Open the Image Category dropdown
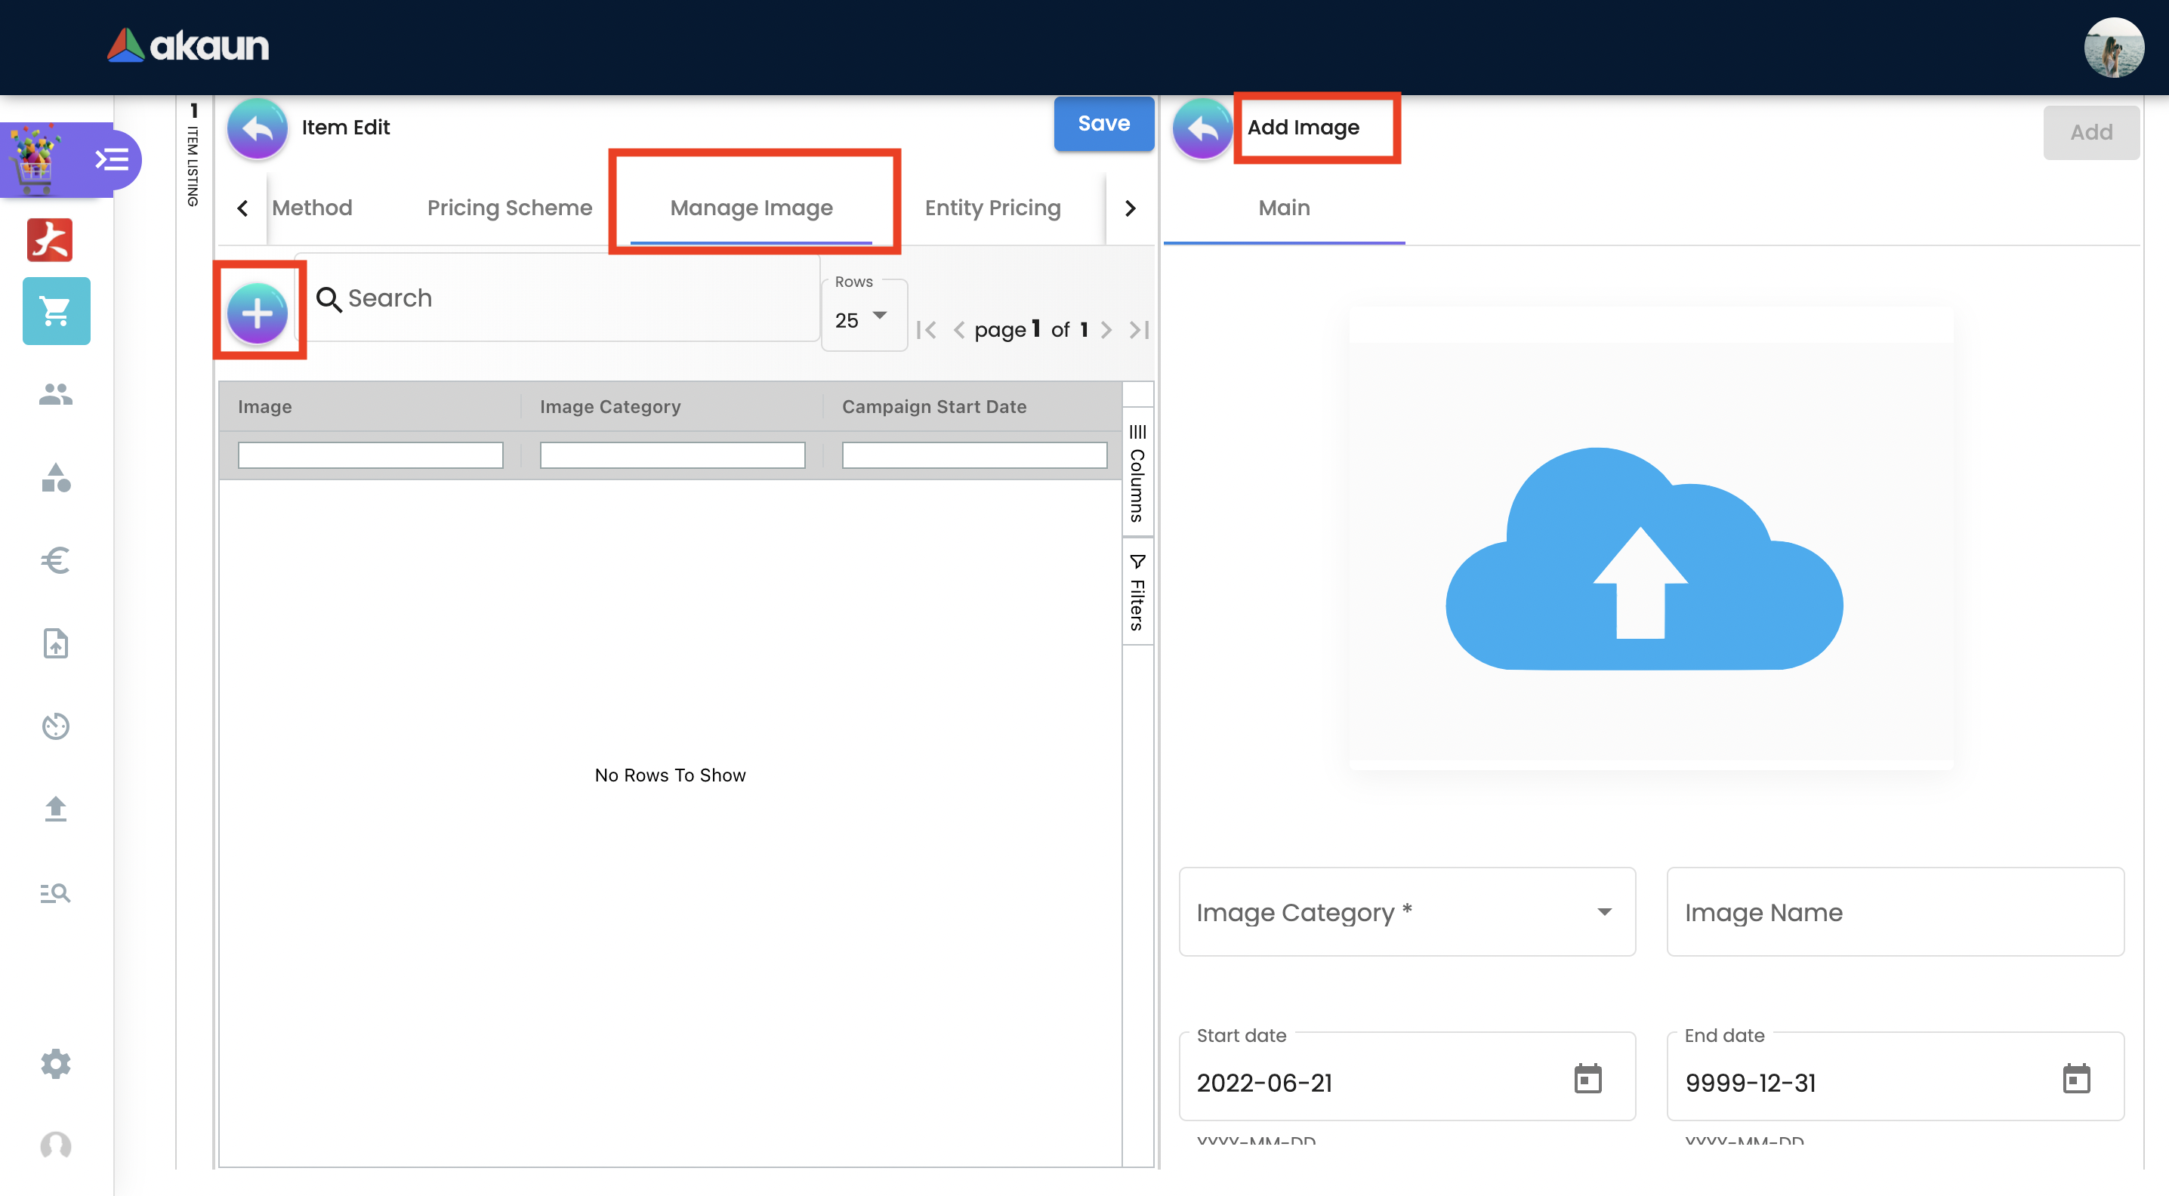 1406,912
